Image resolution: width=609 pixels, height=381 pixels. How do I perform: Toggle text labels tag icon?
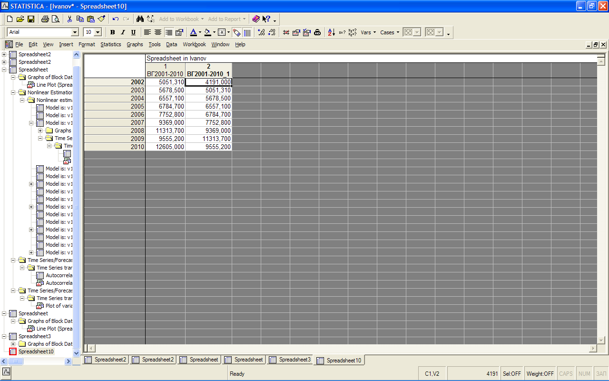click(x=236, y=32)
